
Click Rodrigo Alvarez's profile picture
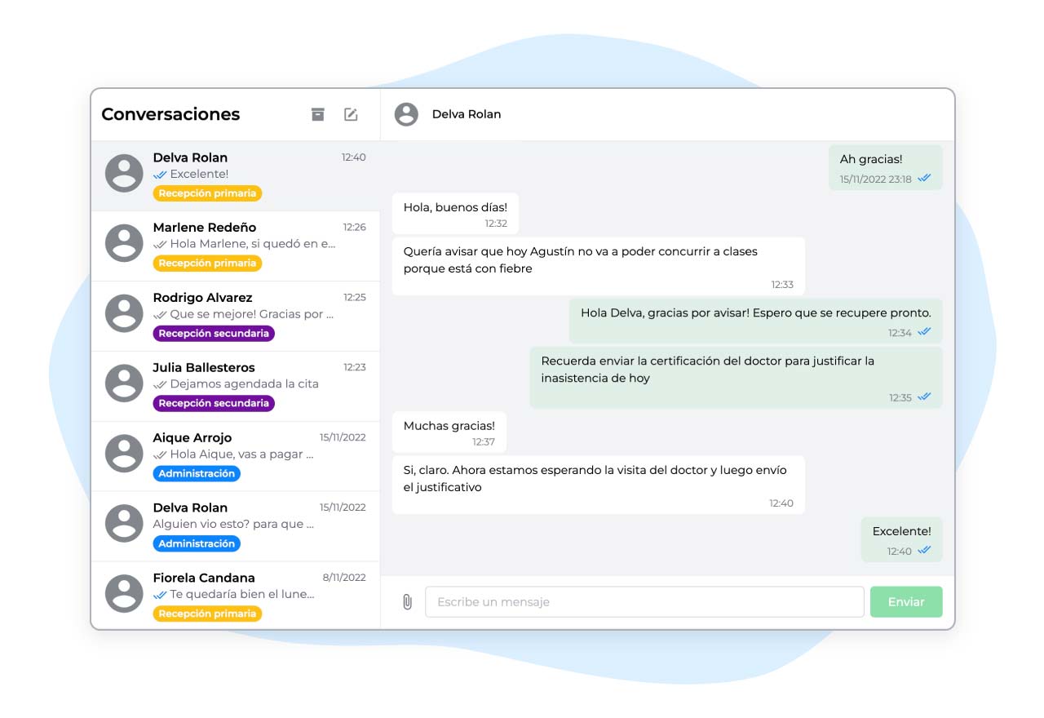(123, 312)
